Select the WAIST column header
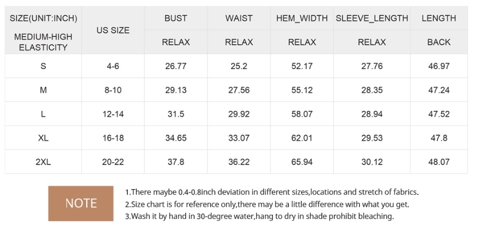 [239, 18]
